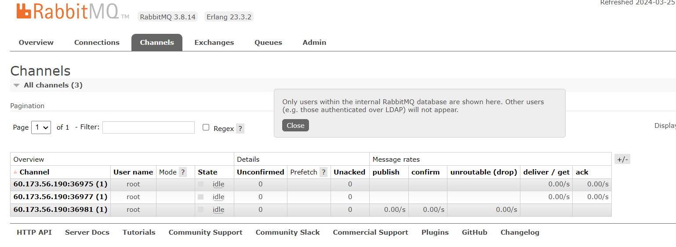Sort by Unconfirmed column header

click(x=260, y=172)
